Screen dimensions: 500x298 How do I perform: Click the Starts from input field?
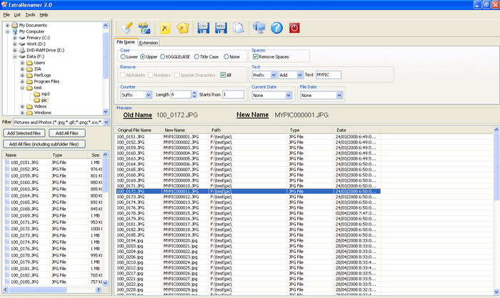click(233, 95)
